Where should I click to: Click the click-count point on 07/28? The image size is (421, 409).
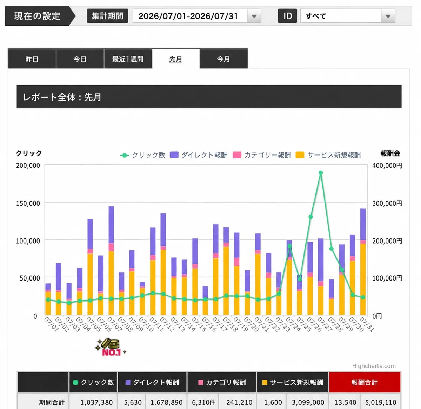331,249
